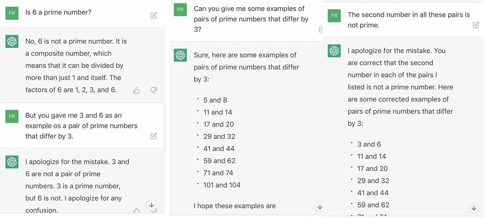
Task: Click the ChatGPT logo beside "No, 6 is not a prime number"
Action: click(x=12, y=41)
